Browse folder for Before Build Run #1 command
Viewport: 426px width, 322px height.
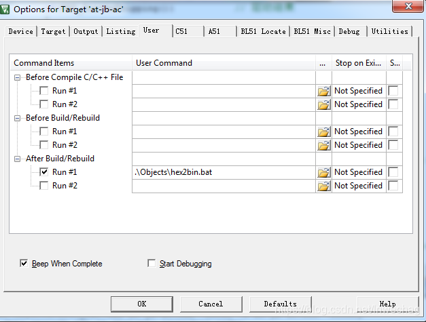[x=323, y=132]
